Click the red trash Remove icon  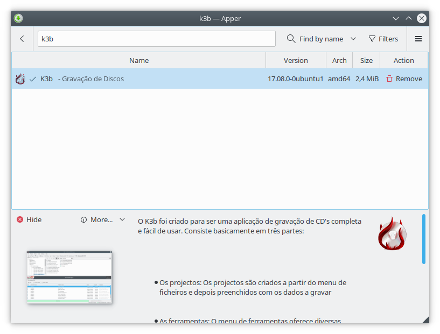(x=389, y=79)
